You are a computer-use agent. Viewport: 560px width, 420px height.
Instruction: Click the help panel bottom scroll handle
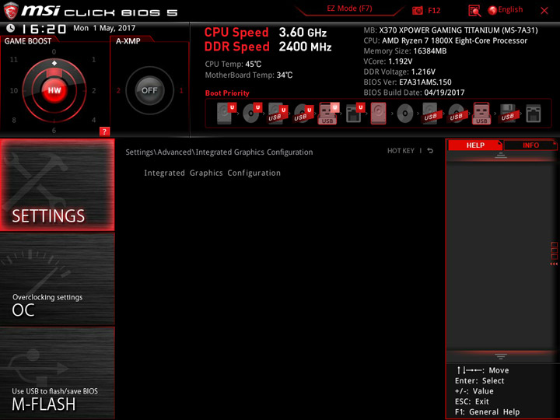[x=501, y=356]
